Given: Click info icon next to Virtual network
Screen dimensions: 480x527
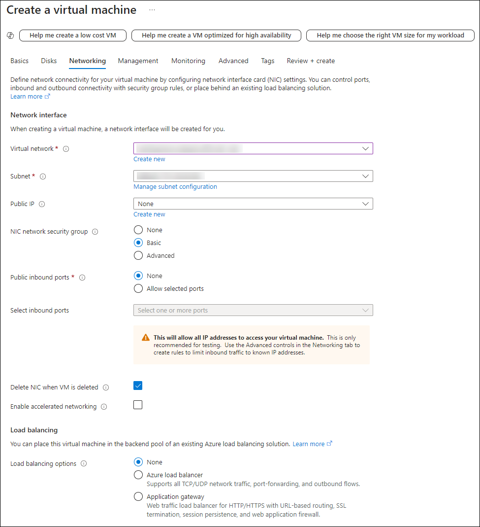Looking at the screenshot, I should pos(66,149).
